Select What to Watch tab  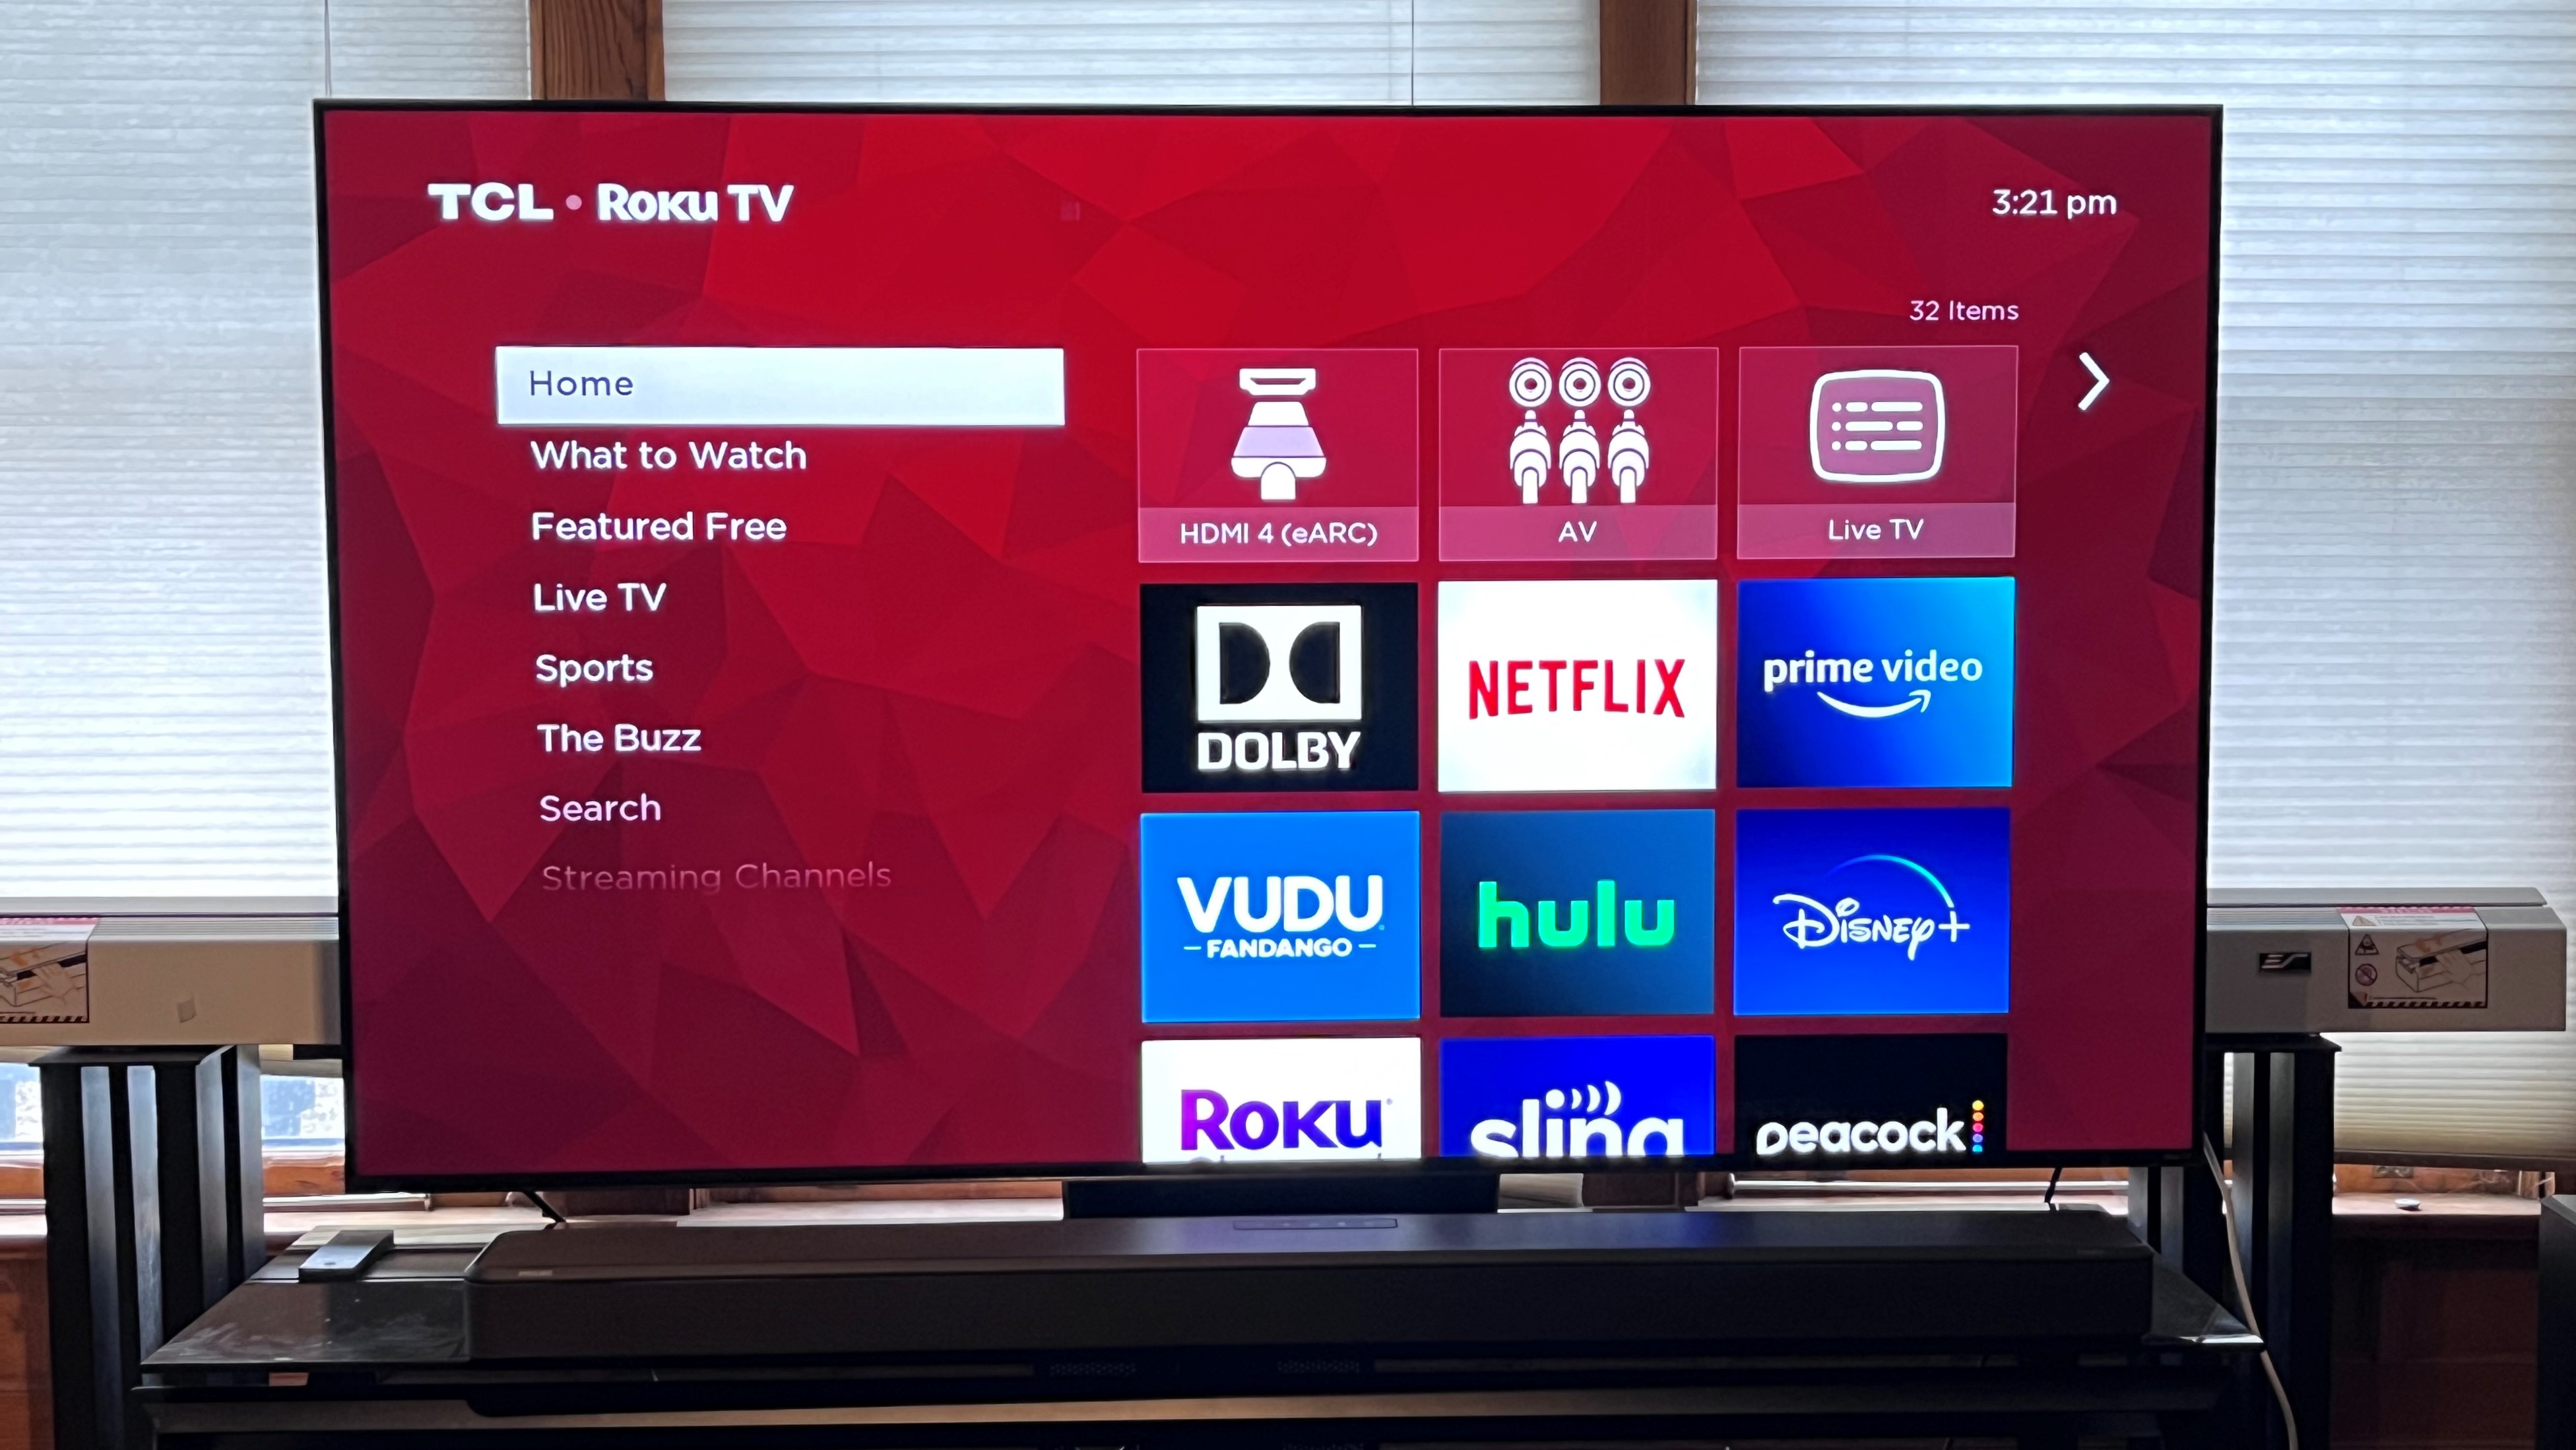click(x=670, y=455)
